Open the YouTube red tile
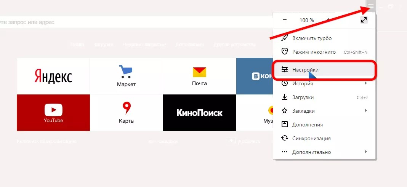This screenshot has height=187, width=407. 53,113
